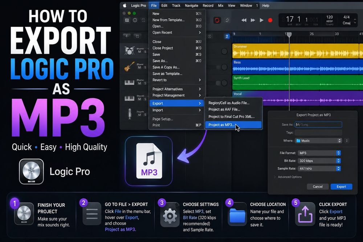Select the bass guitar track icon
The height and width of the screenshot is (242, 363).
pyautogui.click(x=130, y=66)
